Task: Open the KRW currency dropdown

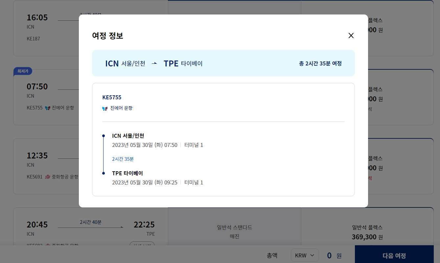Action: pyautogui.click(x=304, y=255)
